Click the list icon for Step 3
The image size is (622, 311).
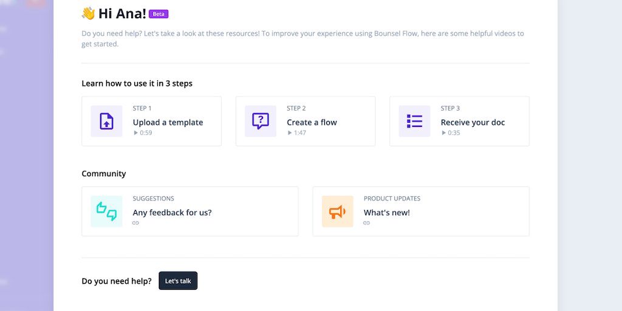click(414, 121)
